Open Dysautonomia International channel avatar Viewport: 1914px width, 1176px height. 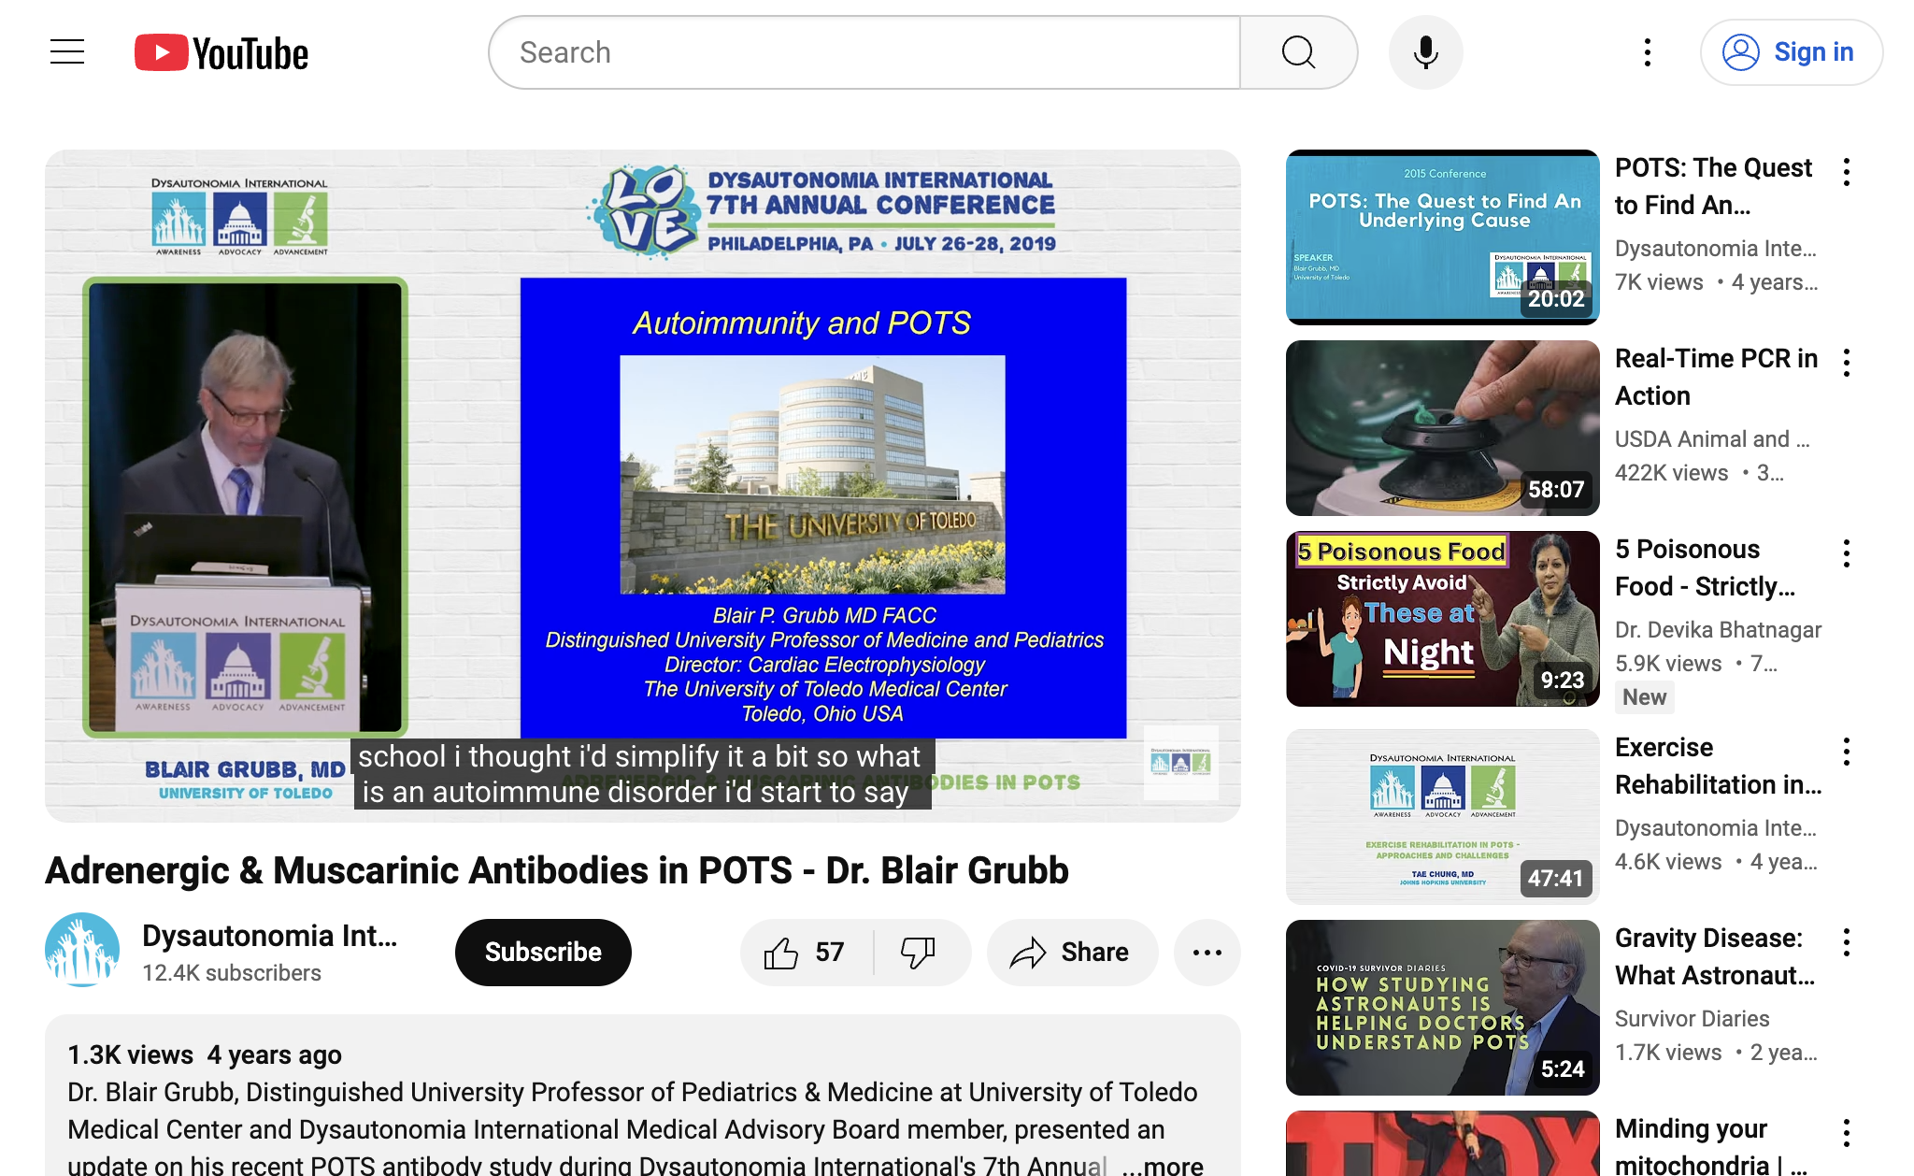tap(82, 950)
